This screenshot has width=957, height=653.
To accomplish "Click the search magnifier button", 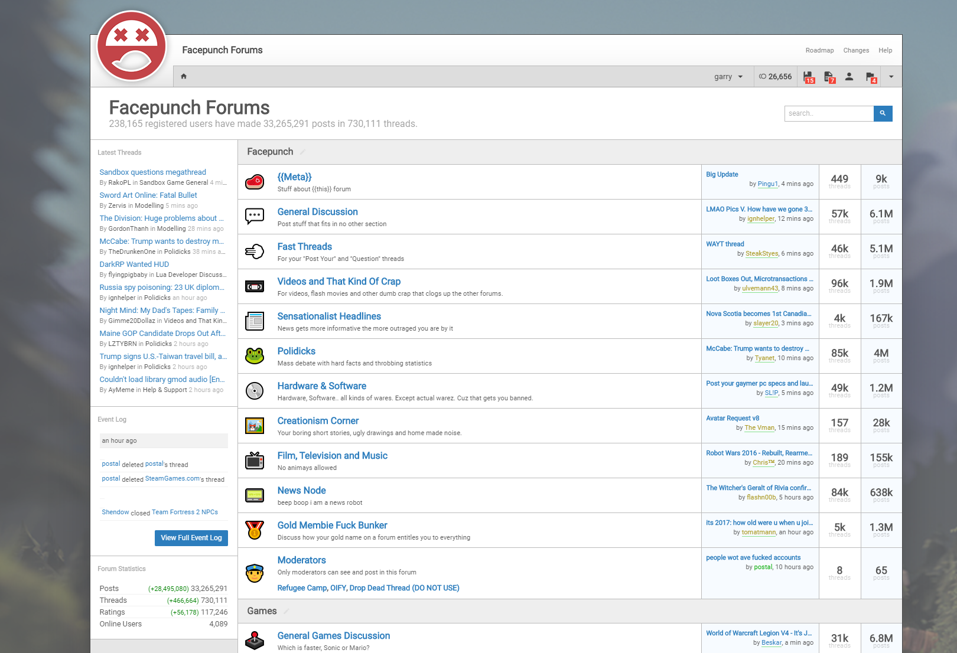I will [883, 113].
